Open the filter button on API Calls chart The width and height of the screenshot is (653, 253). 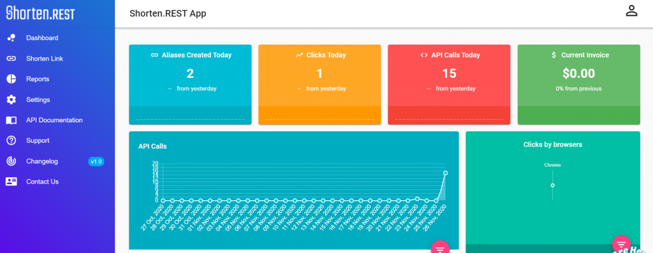click(x=440, y=249)
